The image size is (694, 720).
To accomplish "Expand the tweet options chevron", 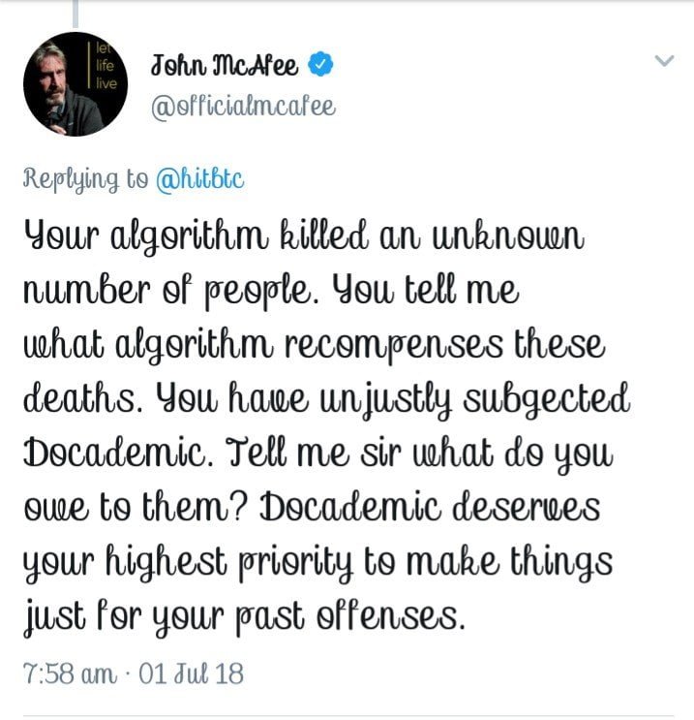I will [x=664, y=61].
